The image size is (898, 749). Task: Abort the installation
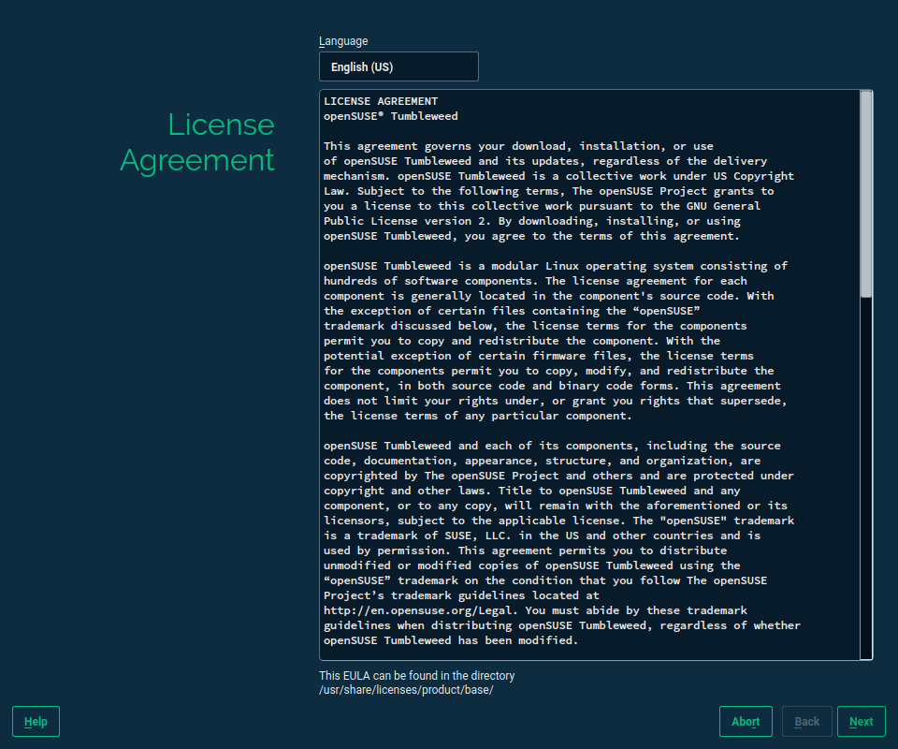(x=746, y=722)
